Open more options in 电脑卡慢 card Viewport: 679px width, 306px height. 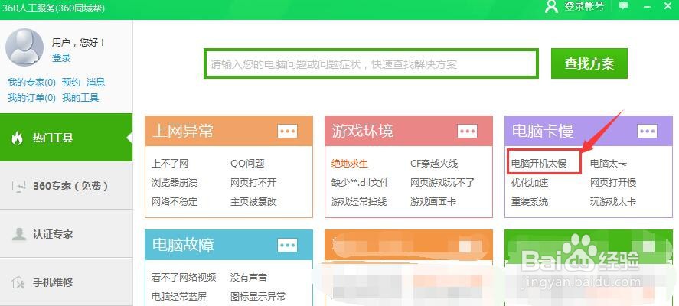coord(647,131)
